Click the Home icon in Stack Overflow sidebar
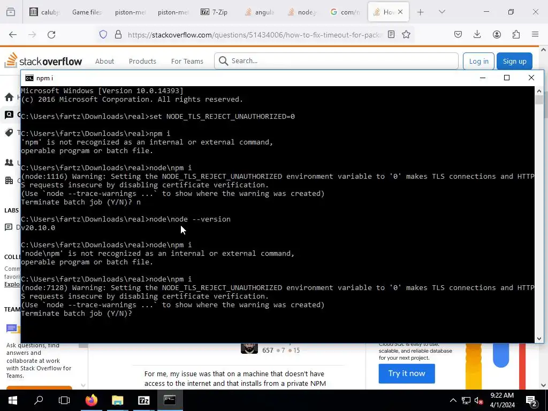 point(9,97)
